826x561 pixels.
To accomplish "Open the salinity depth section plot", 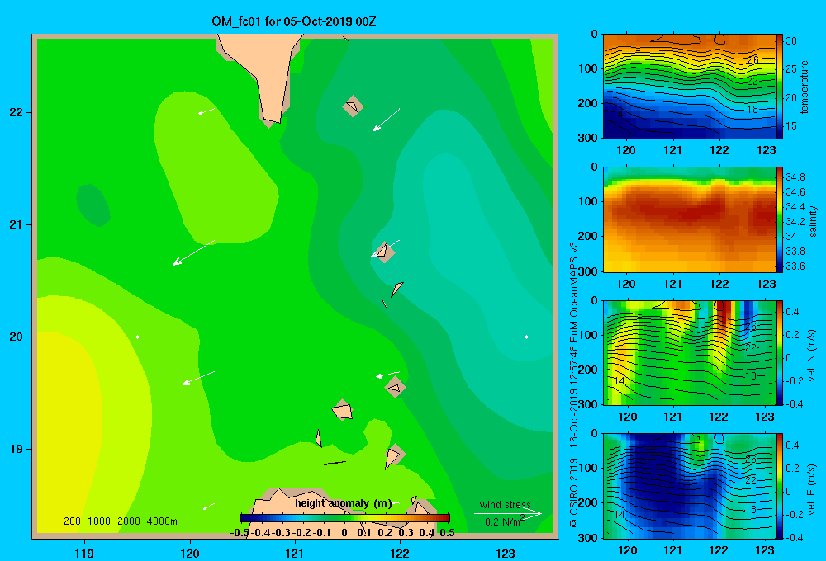I will tap(689, 219).
